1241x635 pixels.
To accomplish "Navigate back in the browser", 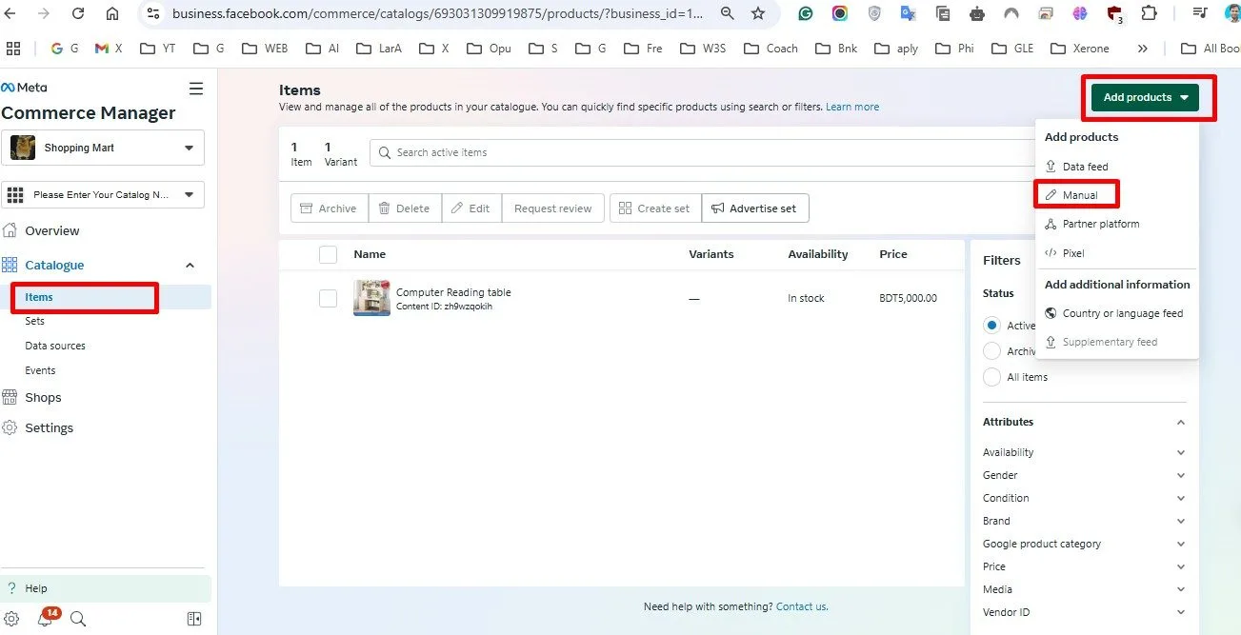I will tap(12, 13).
